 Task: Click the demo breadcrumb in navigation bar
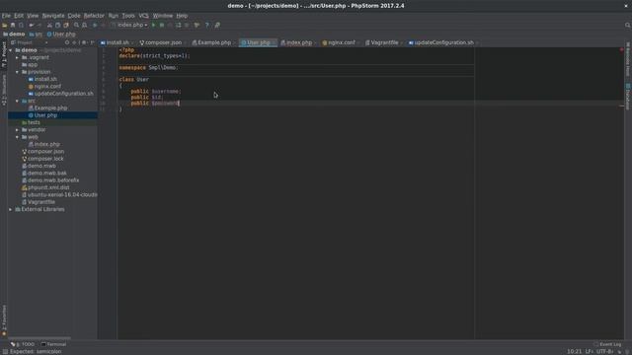(x=14, y=35)
